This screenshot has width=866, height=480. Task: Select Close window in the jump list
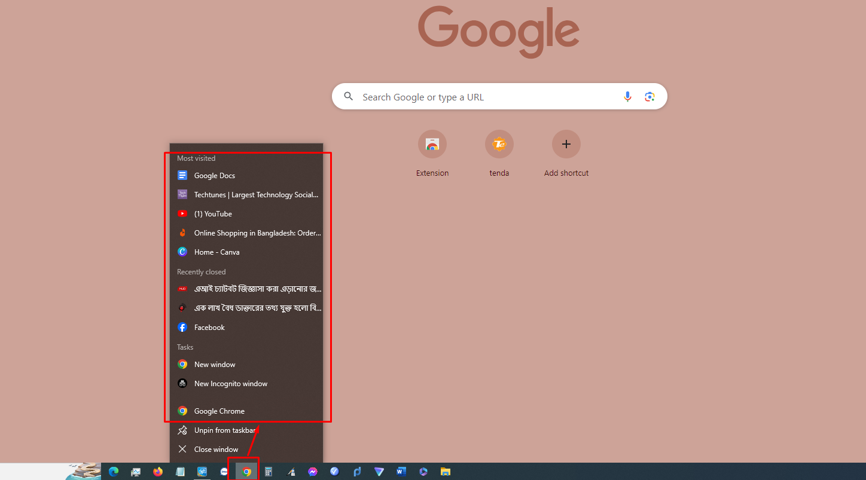(x=246, y=450)
